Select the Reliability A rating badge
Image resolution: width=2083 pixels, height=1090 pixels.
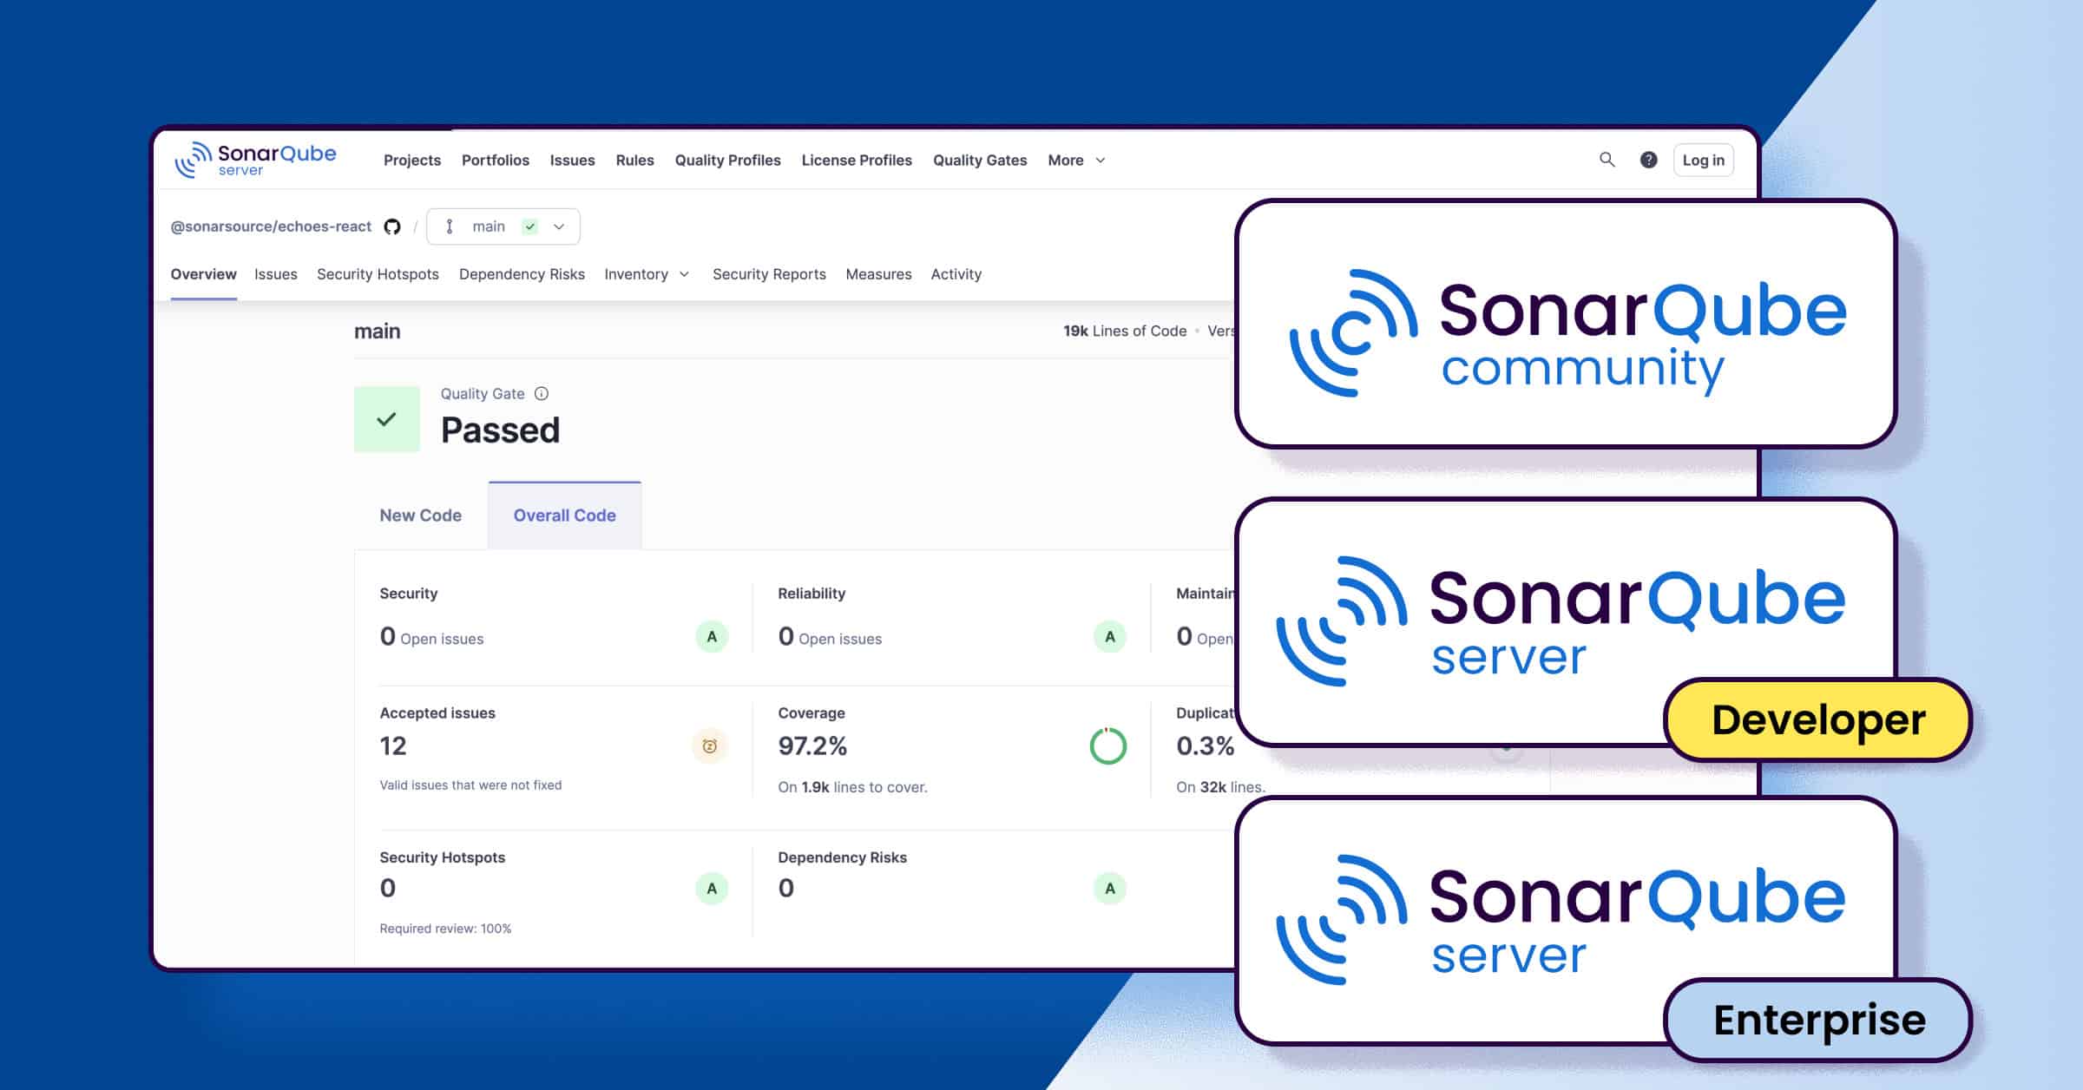[1109, 636]
